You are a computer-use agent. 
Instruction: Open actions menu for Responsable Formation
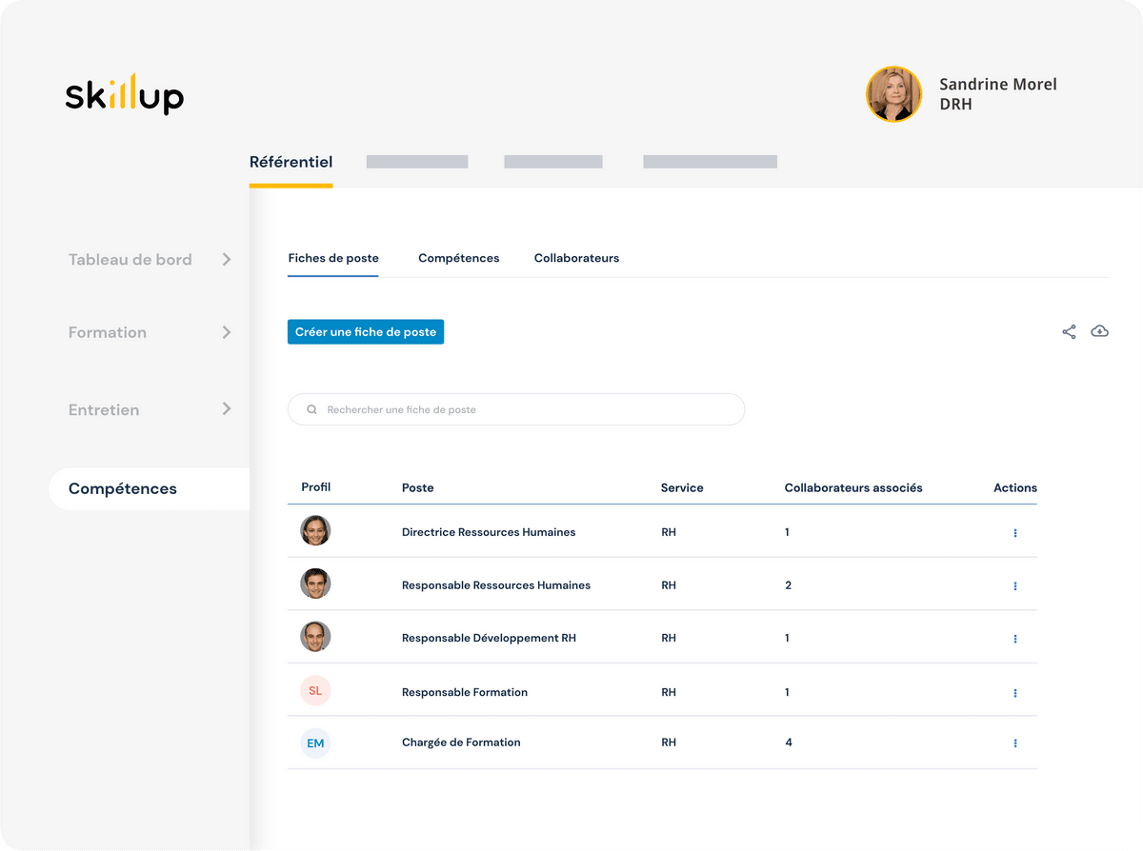(1015, 693)
